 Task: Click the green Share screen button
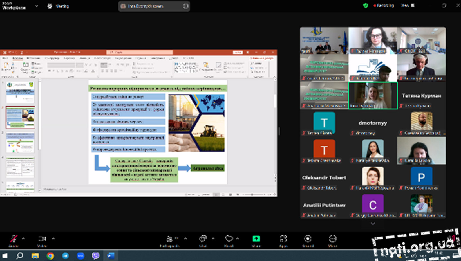pyautogui.click(x=256, y=239)
